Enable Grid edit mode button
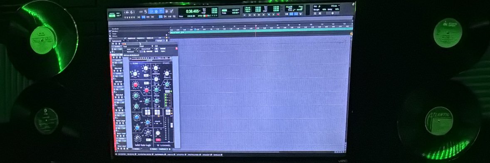The image size is (490, 163). pyautogui.click(x=118, y=16)
